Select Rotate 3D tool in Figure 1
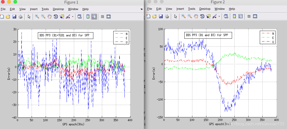Screen dimensions: 287x129 pos(56,17)
